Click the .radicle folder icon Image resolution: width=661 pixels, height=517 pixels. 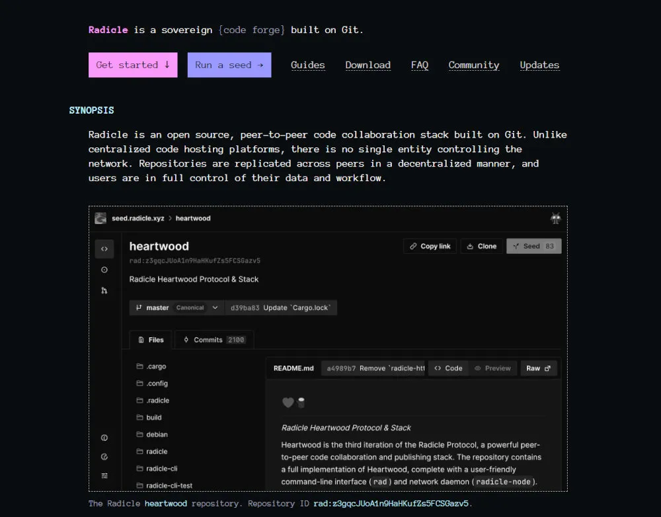(139, 400)
